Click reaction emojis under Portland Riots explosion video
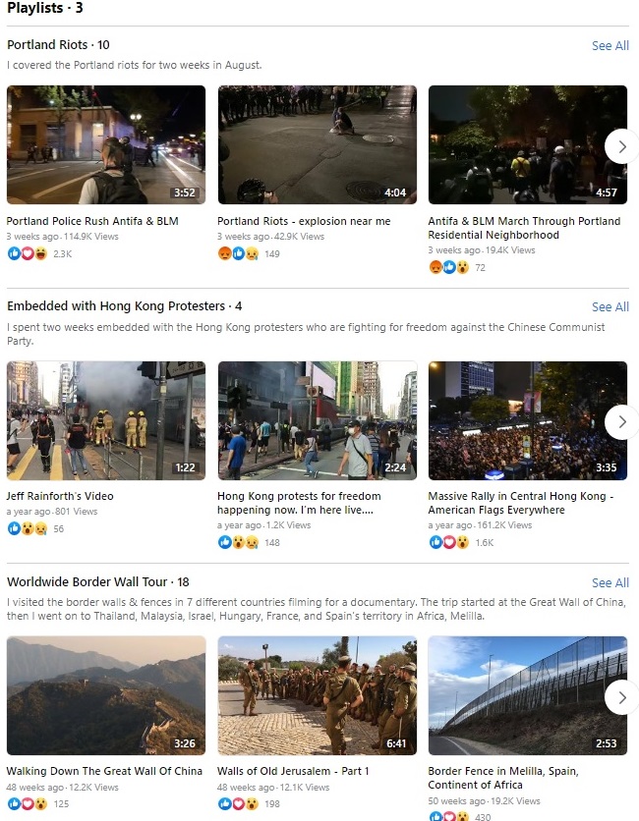This screenshot has width=639, height=821. click(238, 254)
